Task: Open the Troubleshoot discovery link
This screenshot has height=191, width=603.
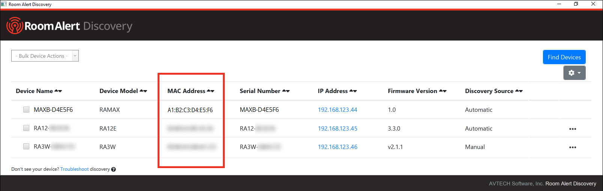Action: (x=74, y=169)
